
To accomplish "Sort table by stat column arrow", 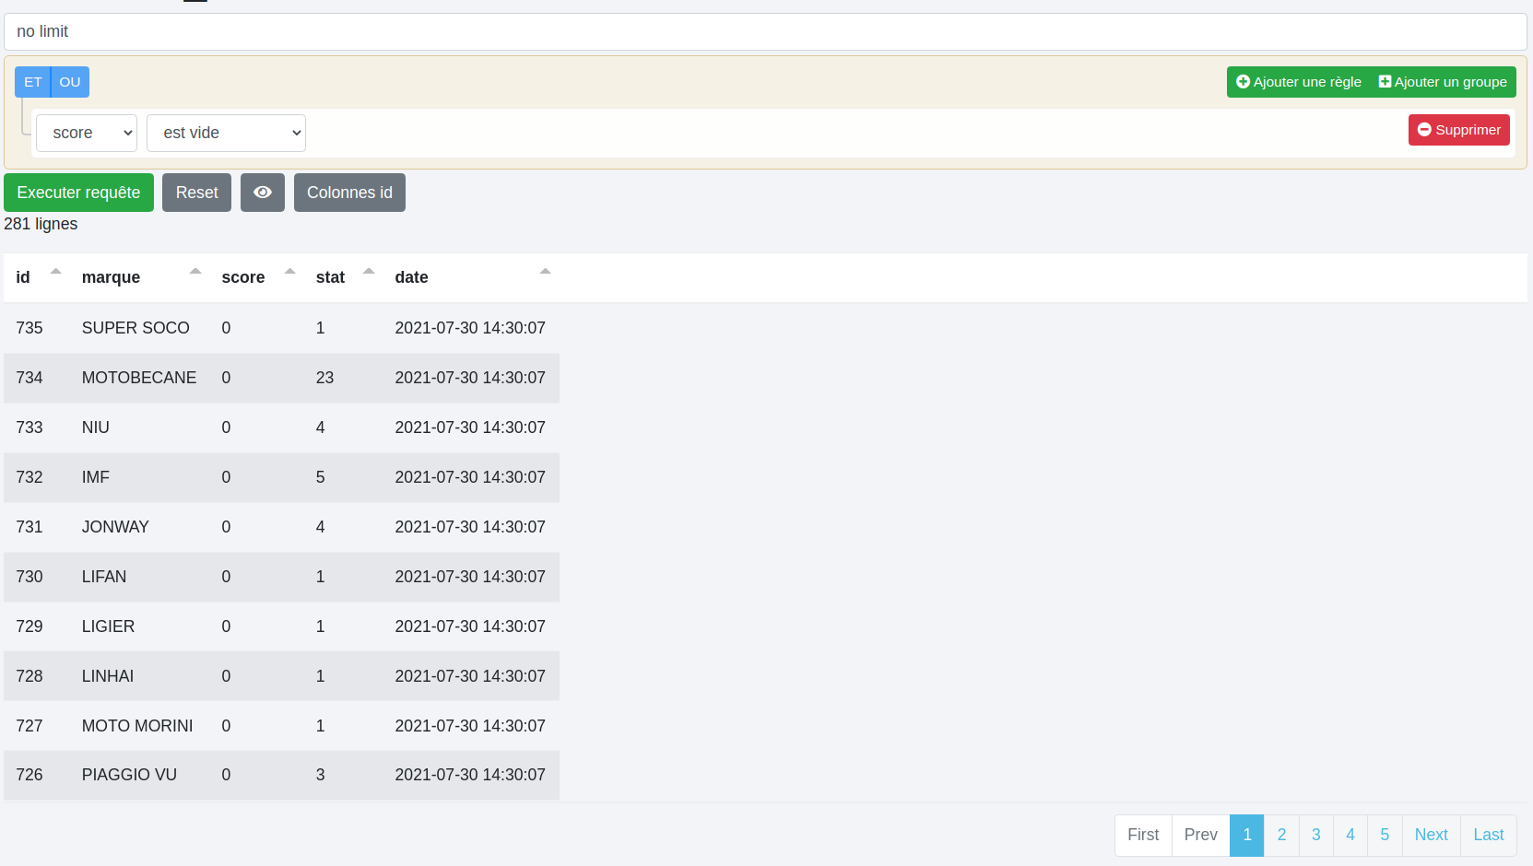I will pos(369,272).
